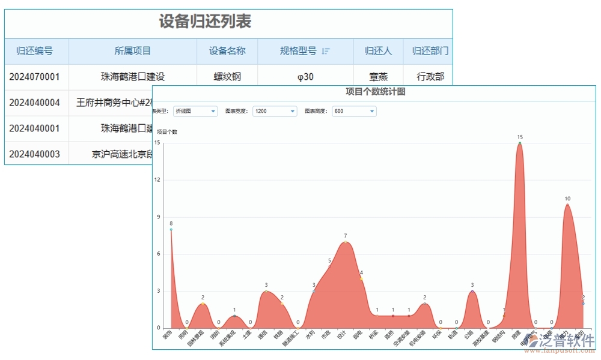The height and width of the screenshot is (360, 601).
Task: Click the project cell 珠海鹤港口建设
Action: pos(133,76)
